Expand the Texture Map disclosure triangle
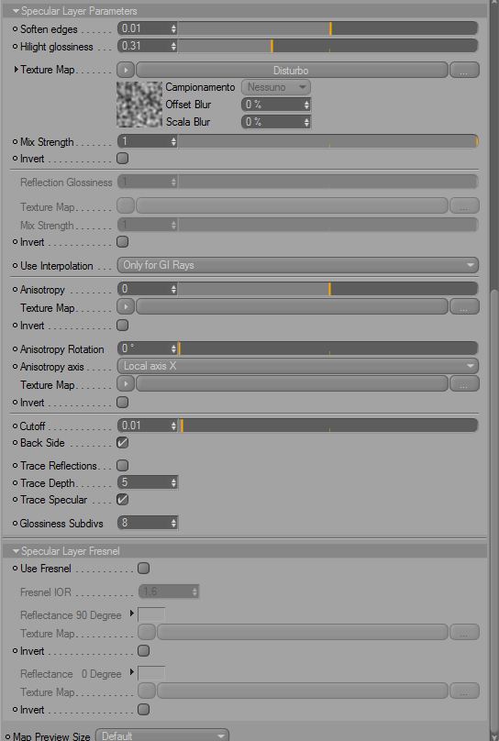The width and height of the screenshot is (499, 741). coord(17,70)
